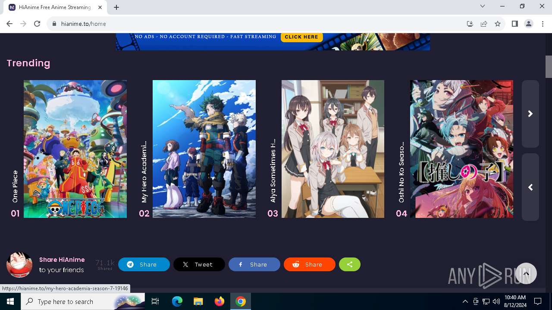Open the Oshi No Ko Season poster
Image resolution: width=552 pixels, height=310 pixels.
[x=461, y=149]
